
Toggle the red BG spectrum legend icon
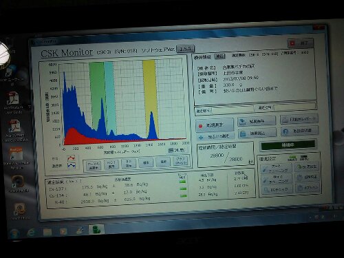click(x=72, y=158)
